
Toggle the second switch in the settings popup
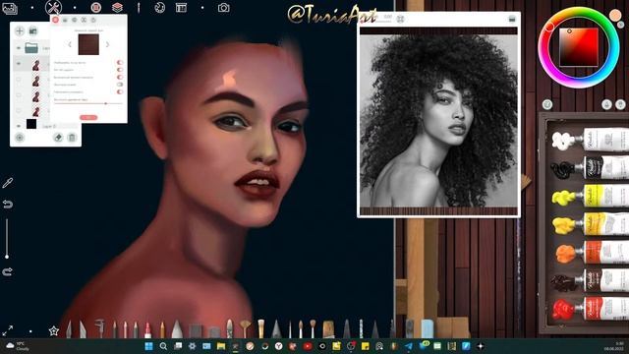click(x=120, y=70)
